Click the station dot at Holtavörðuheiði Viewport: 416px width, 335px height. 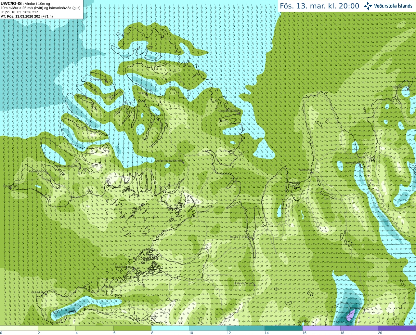click(x=254, y=285)
